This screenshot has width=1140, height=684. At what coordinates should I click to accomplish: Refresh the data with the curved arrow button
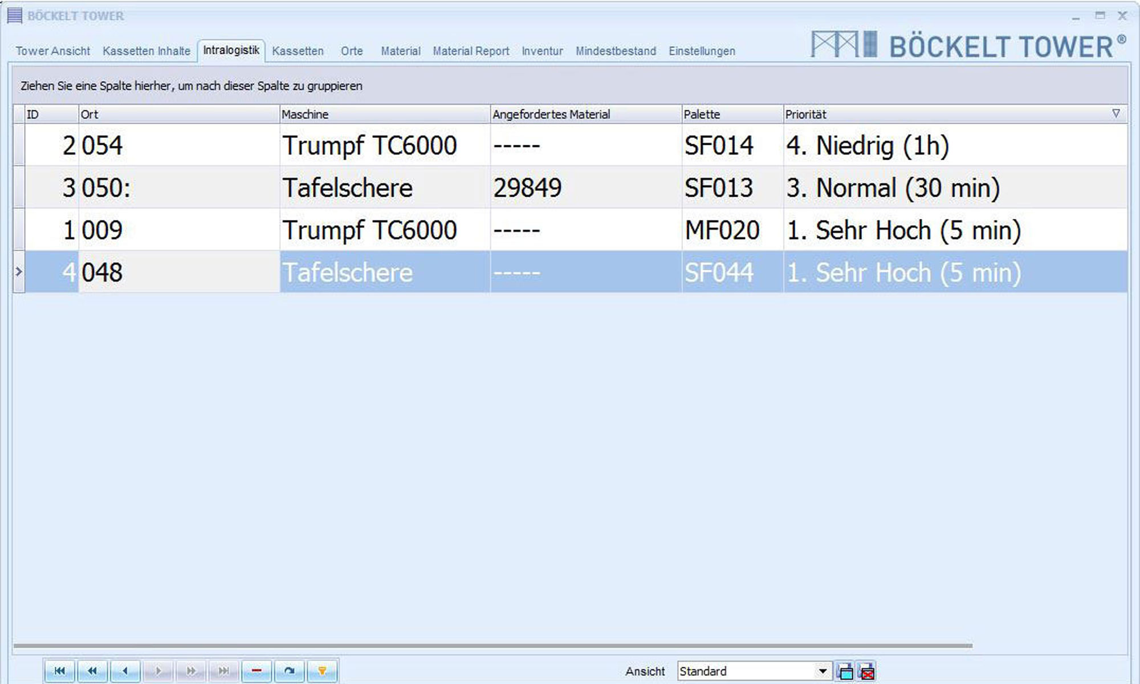(290, 671)
